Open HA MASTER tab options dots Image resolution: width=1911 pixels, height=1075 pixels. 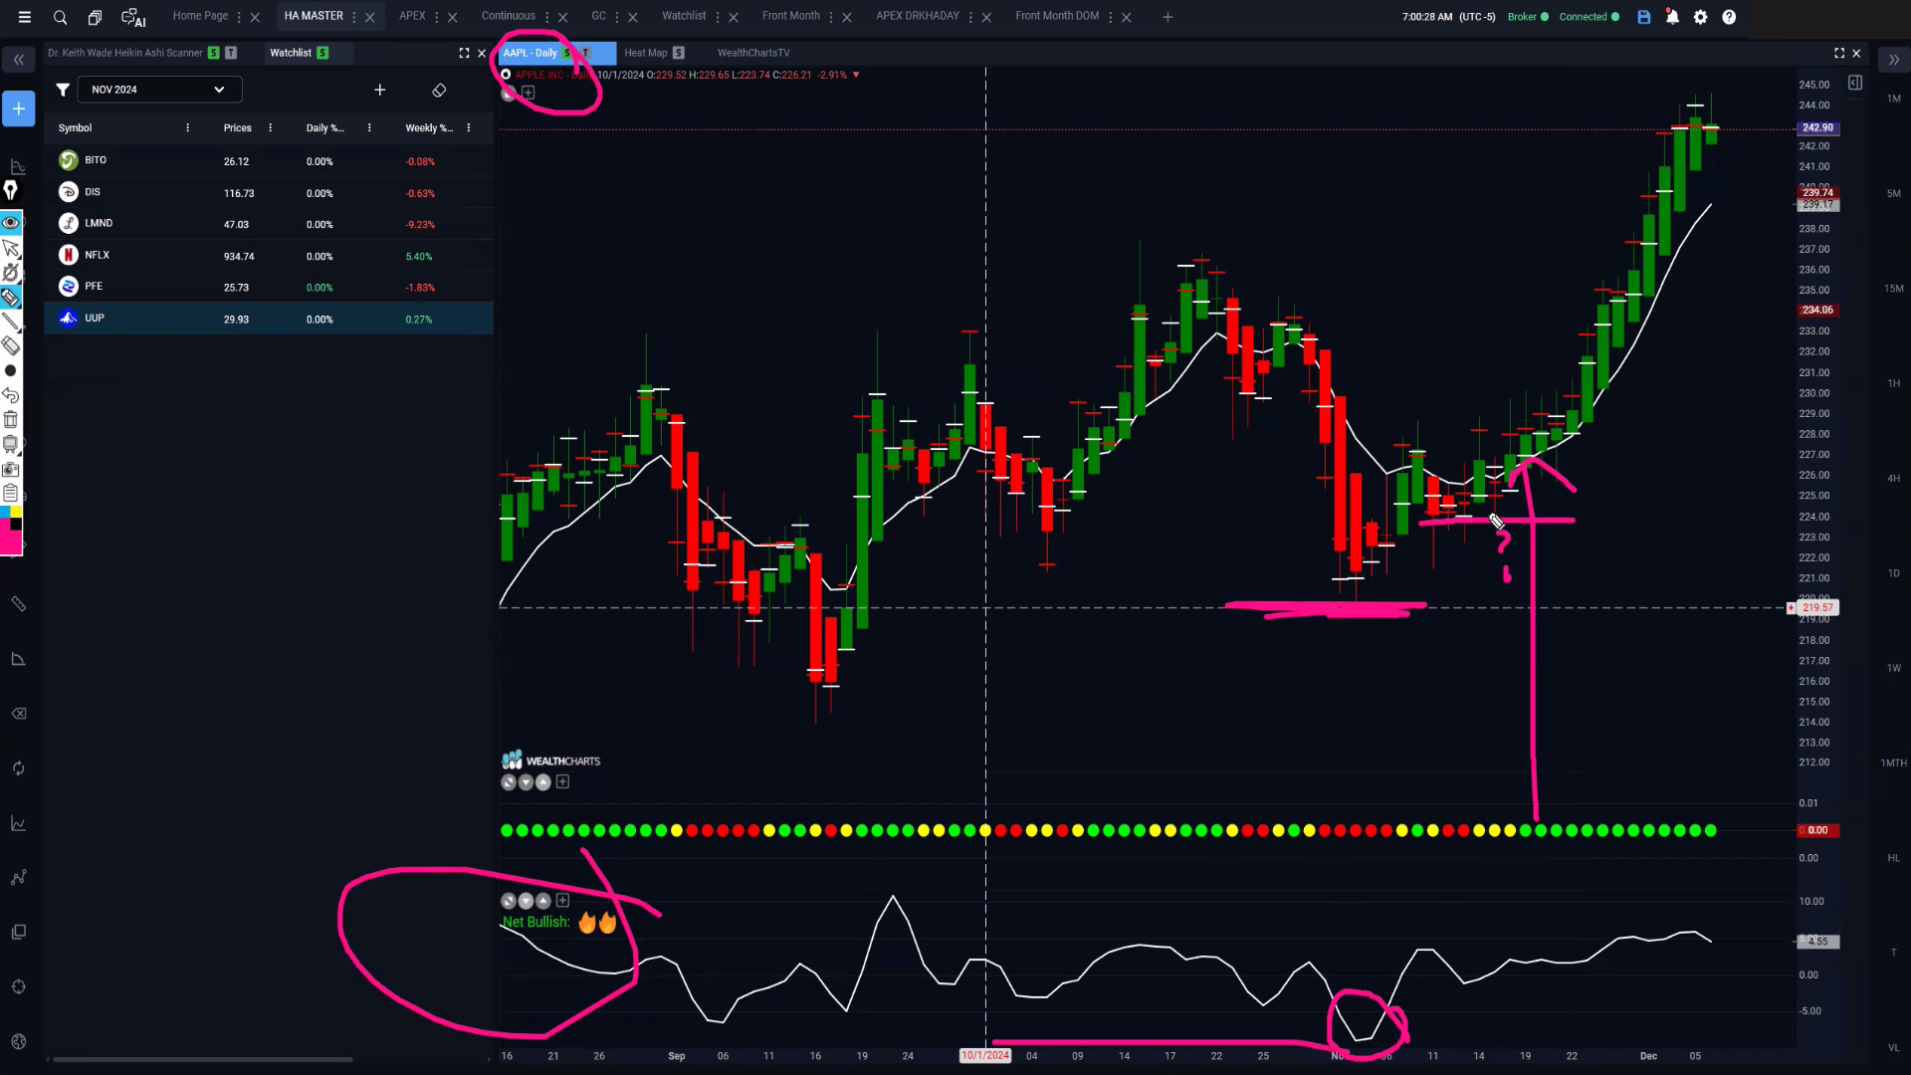pos(354,17)
